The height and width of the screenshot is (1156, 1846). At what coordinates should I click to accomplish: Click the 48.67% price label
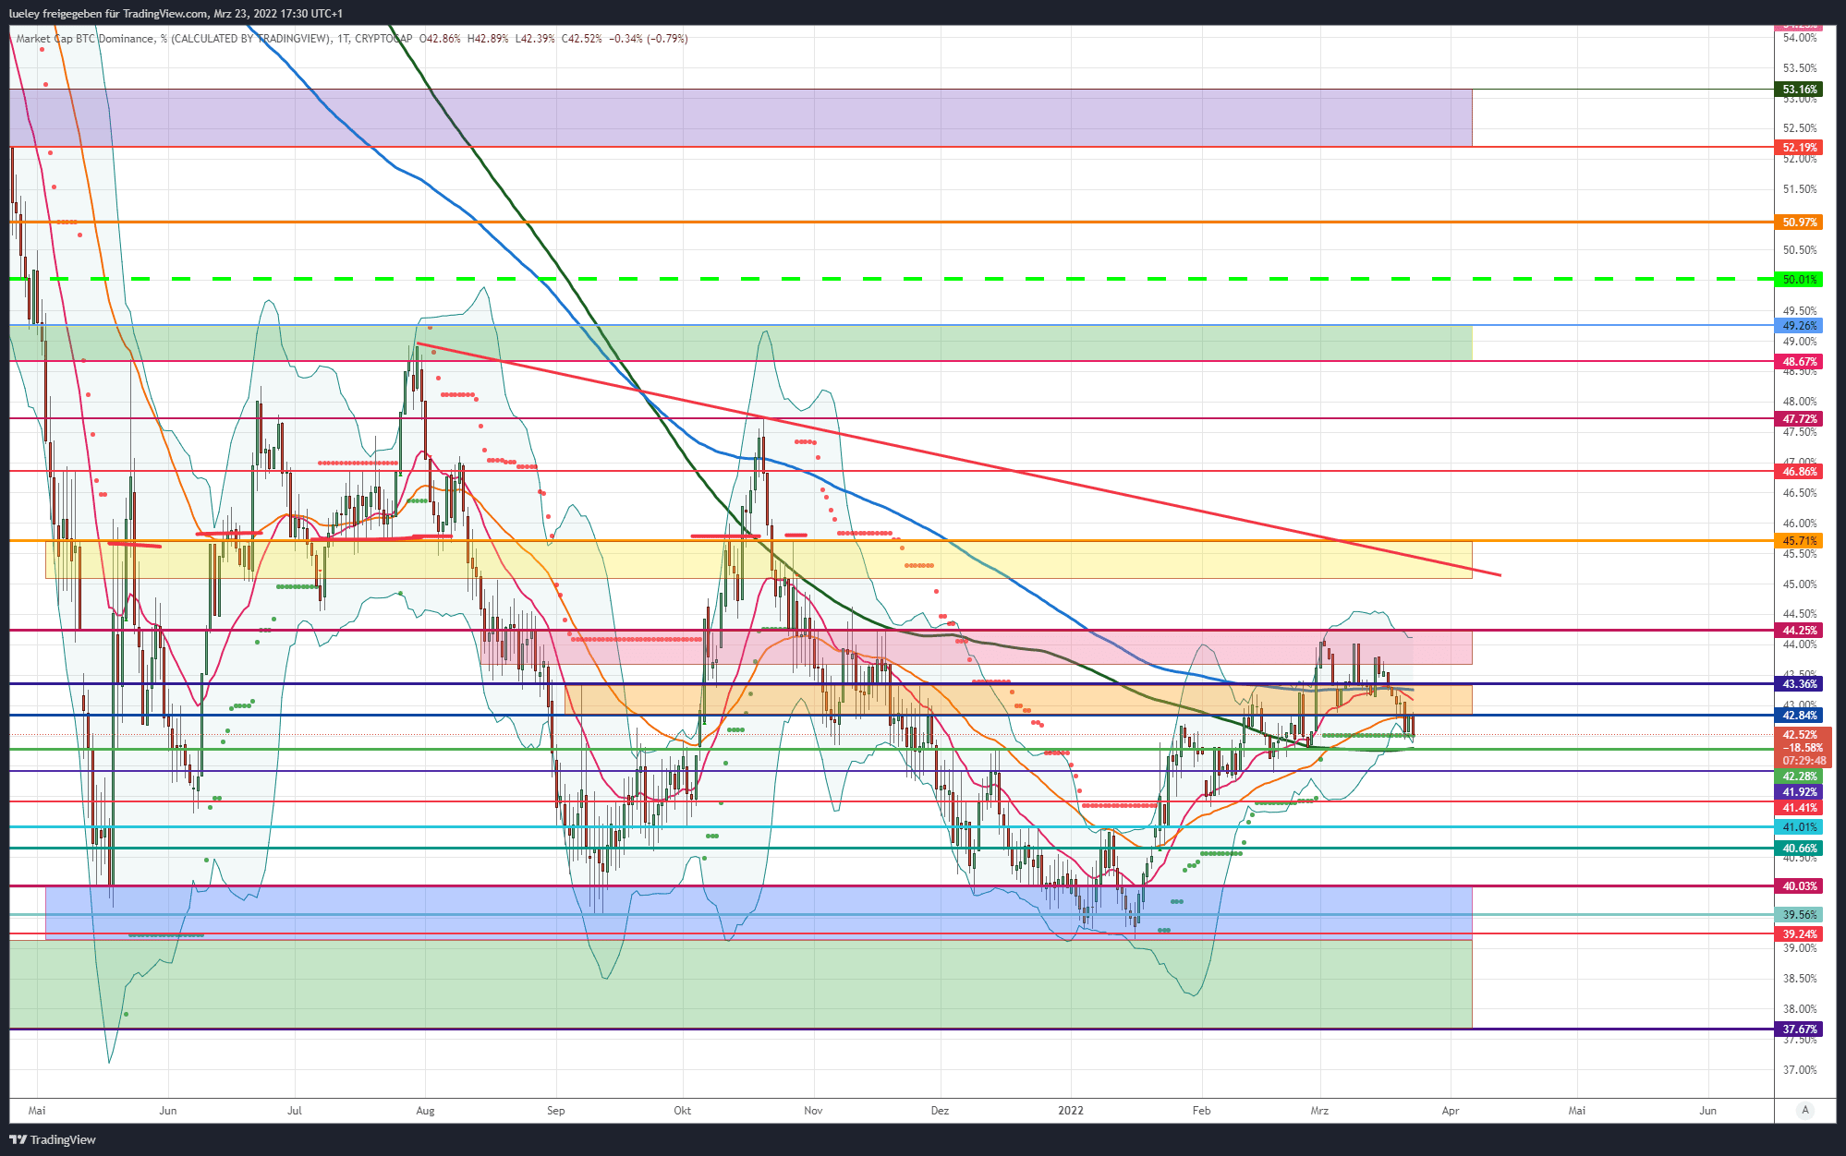pos(1799,362)
